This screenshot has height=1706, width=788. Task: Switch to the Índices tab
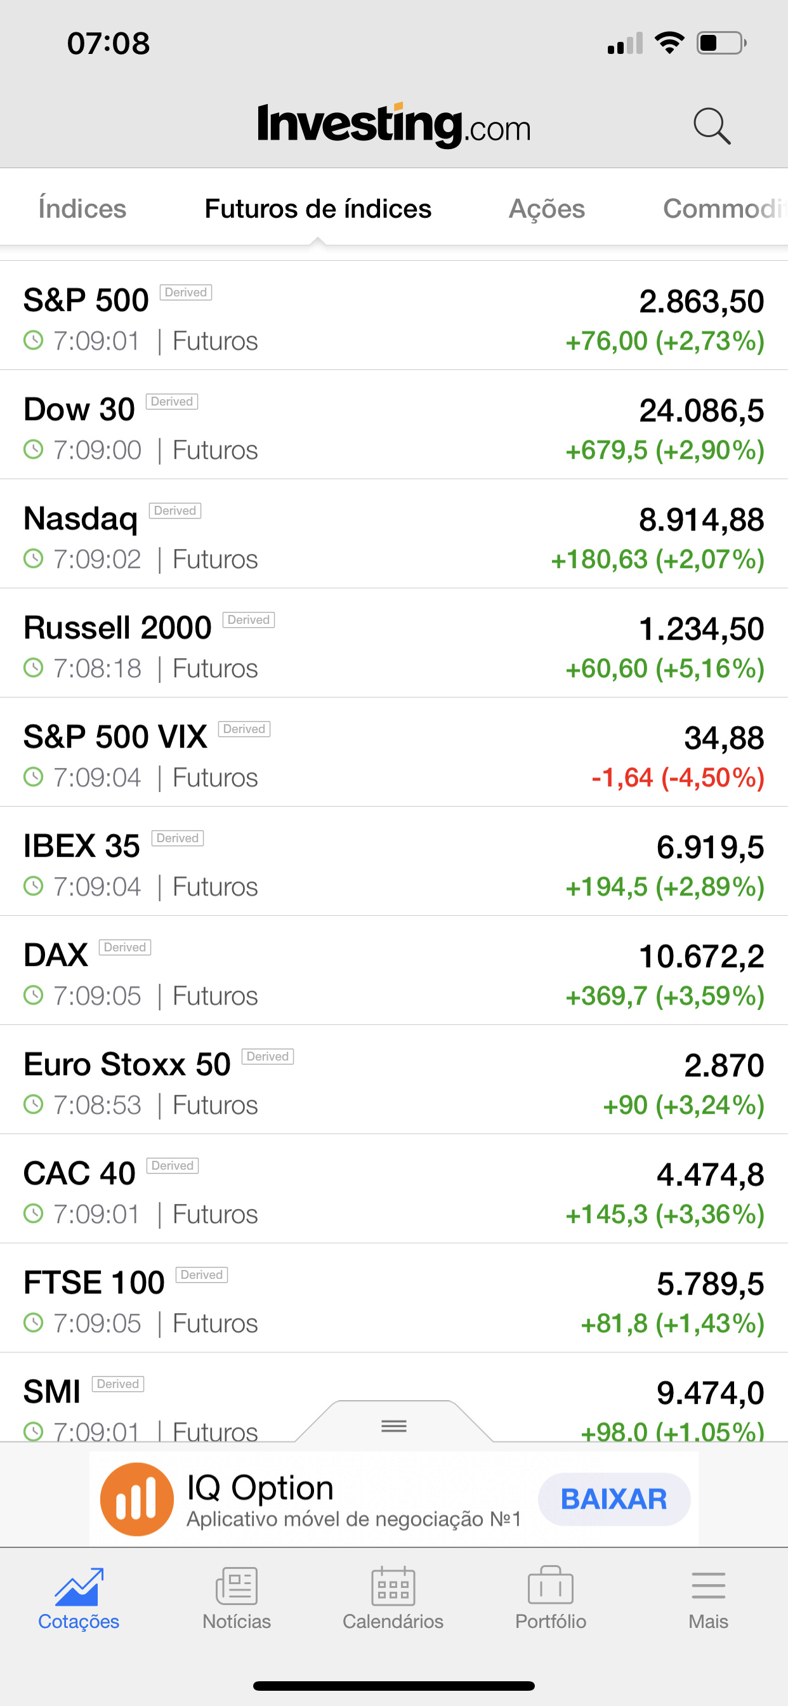pyautogui.click(x=82, y=209)
